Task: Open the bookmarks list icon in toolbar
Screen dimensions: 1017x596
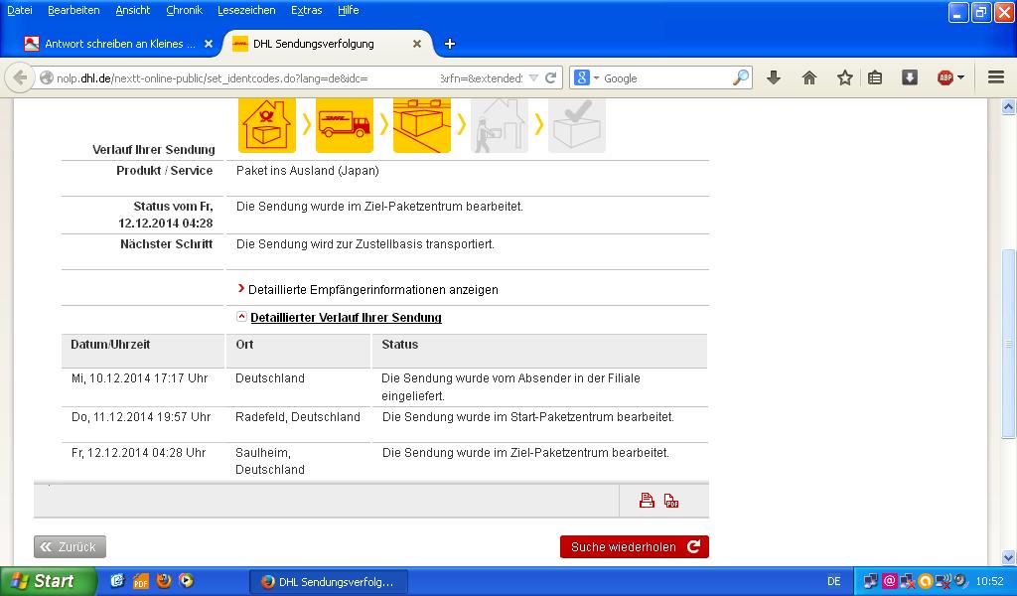Action: (875, 77)
